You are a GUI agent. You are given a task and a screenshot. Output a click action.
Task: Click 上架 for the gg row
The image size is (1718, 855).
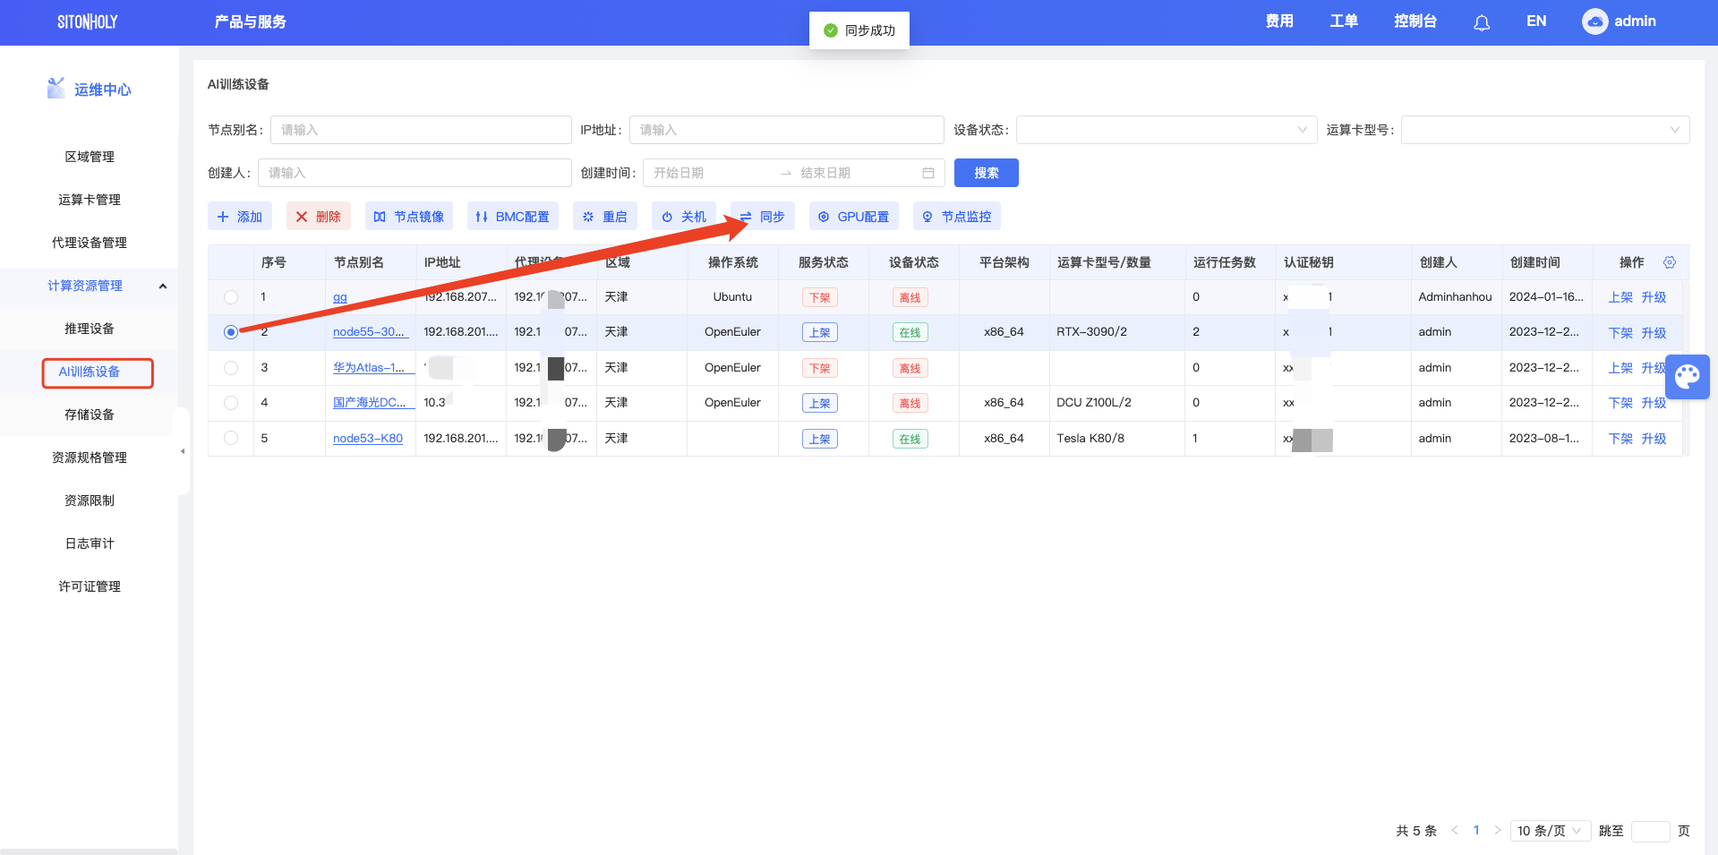click(1620, 297)
